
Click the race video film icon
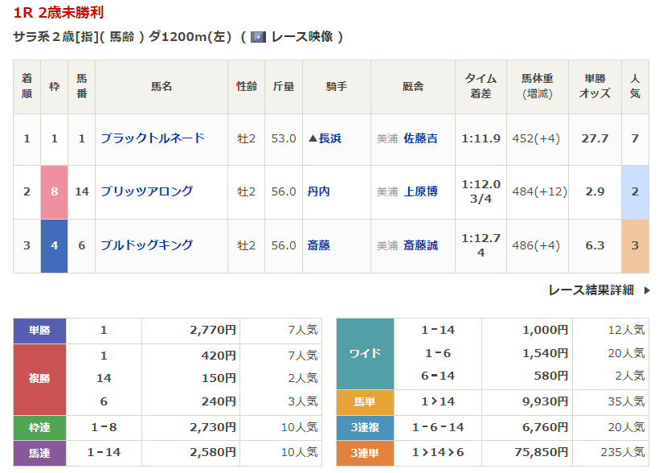click(x=258, y=37)
